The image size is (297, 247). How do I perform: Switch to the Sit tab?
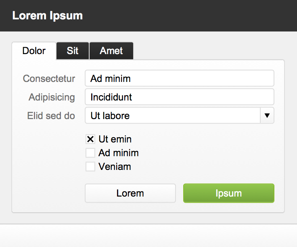[x=73, y=51]
